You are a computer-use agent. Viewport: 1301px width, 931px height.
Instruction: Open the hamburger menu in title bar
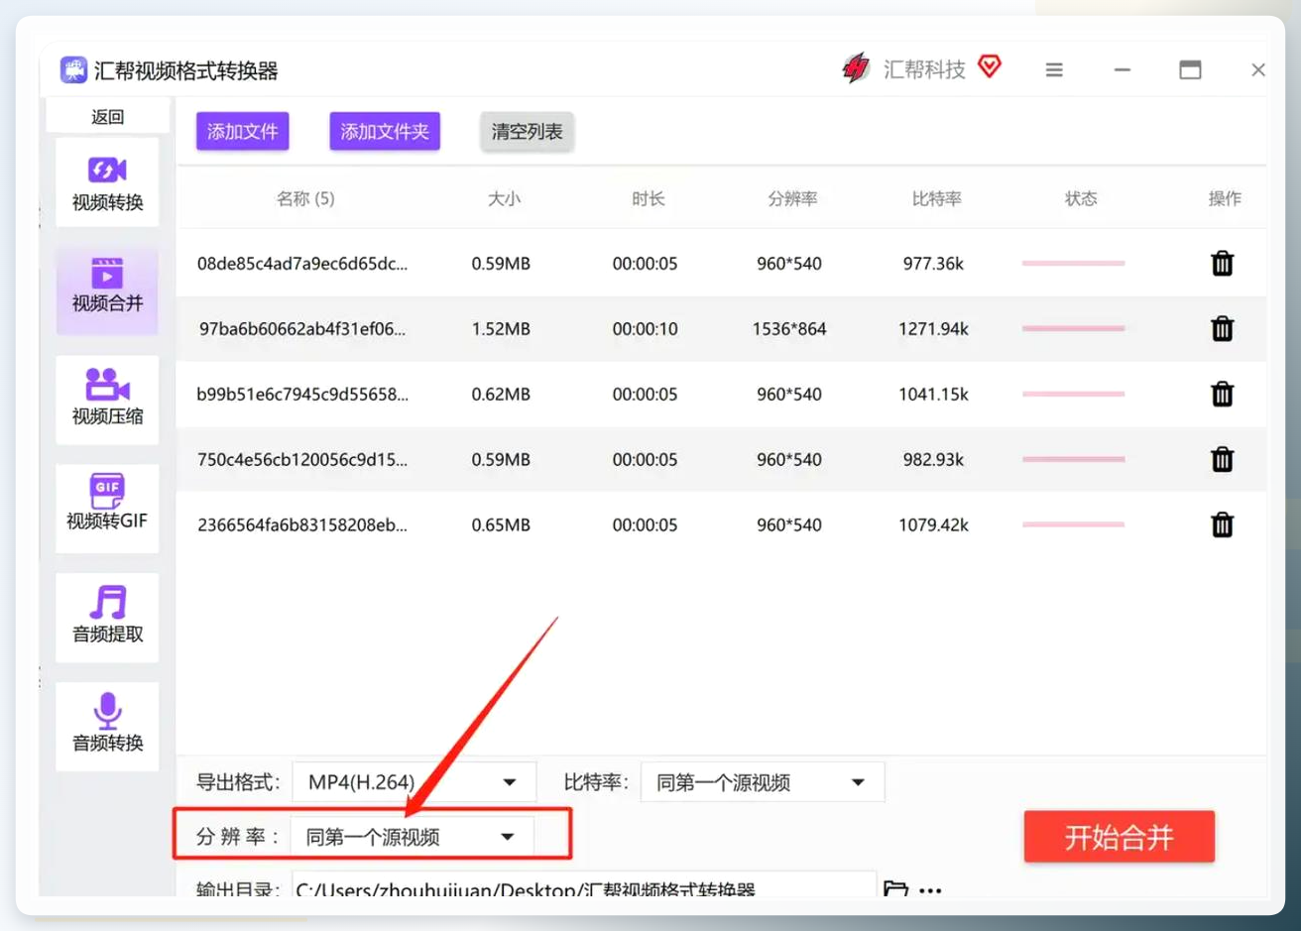pyautogui.click(x=1054, y=69)
